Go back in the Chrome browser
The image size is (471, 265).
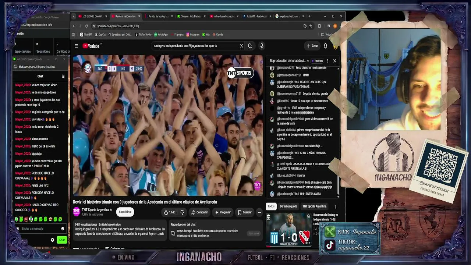point(74,26)
